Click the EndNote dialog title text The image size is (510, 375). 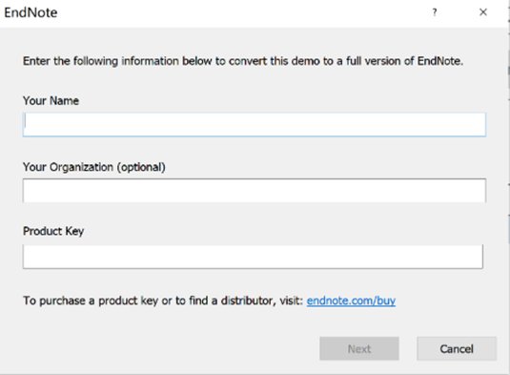click(x=31, y=12)
